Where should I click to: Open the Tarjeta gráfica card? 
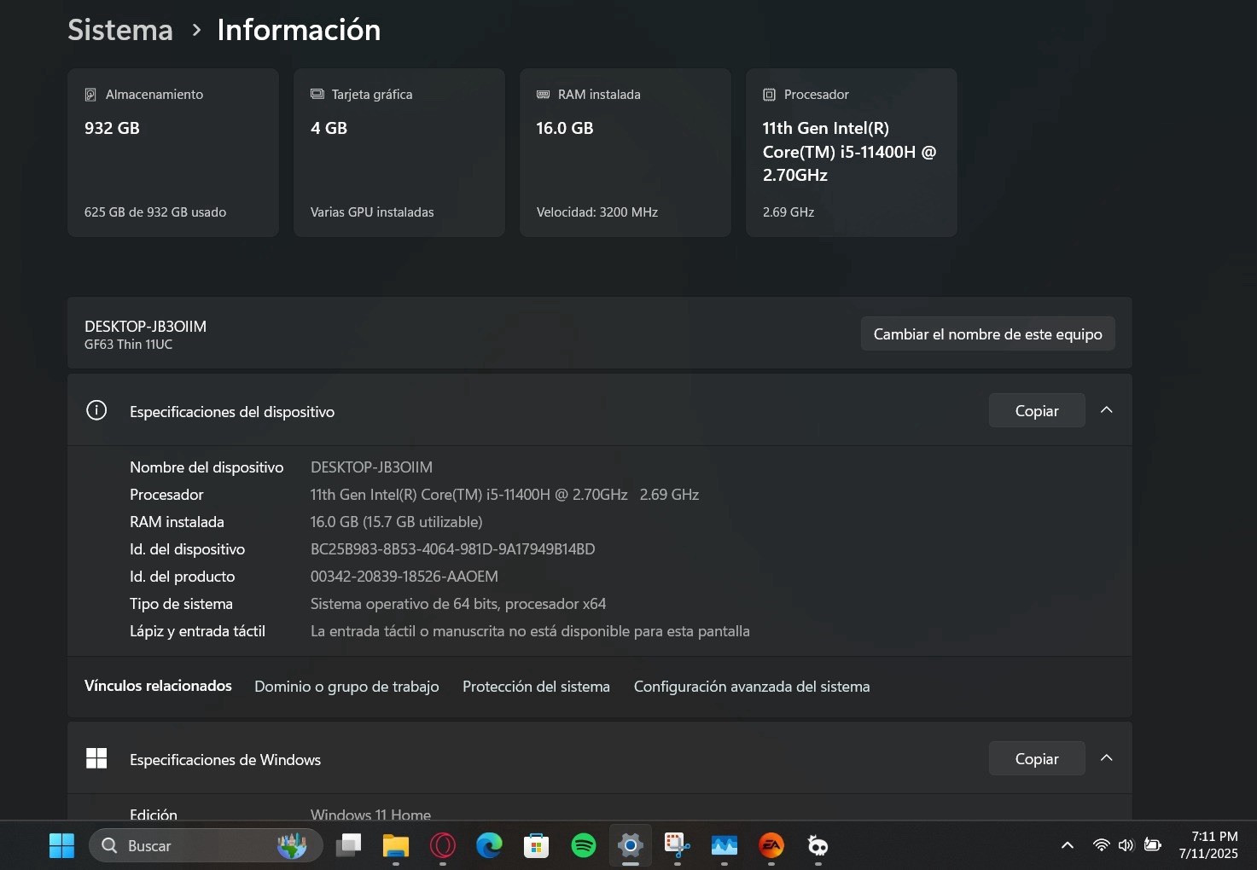399,153
